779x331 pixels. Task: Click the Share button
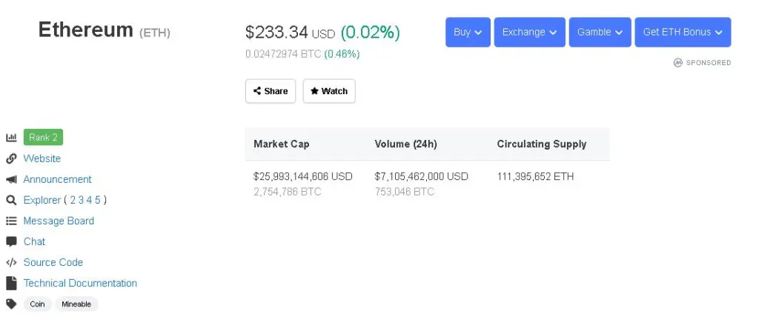coord(271,91)
